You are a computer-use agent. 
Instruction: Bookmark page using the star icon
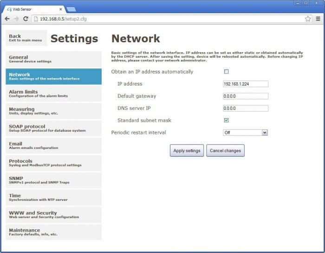(307, 19)
